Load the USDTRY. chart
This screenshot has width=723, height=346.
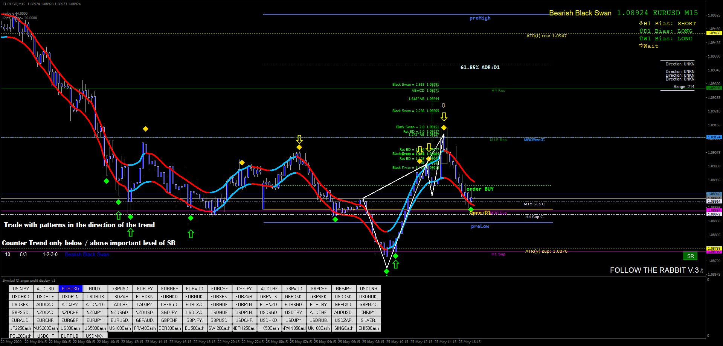pos(294,312)
